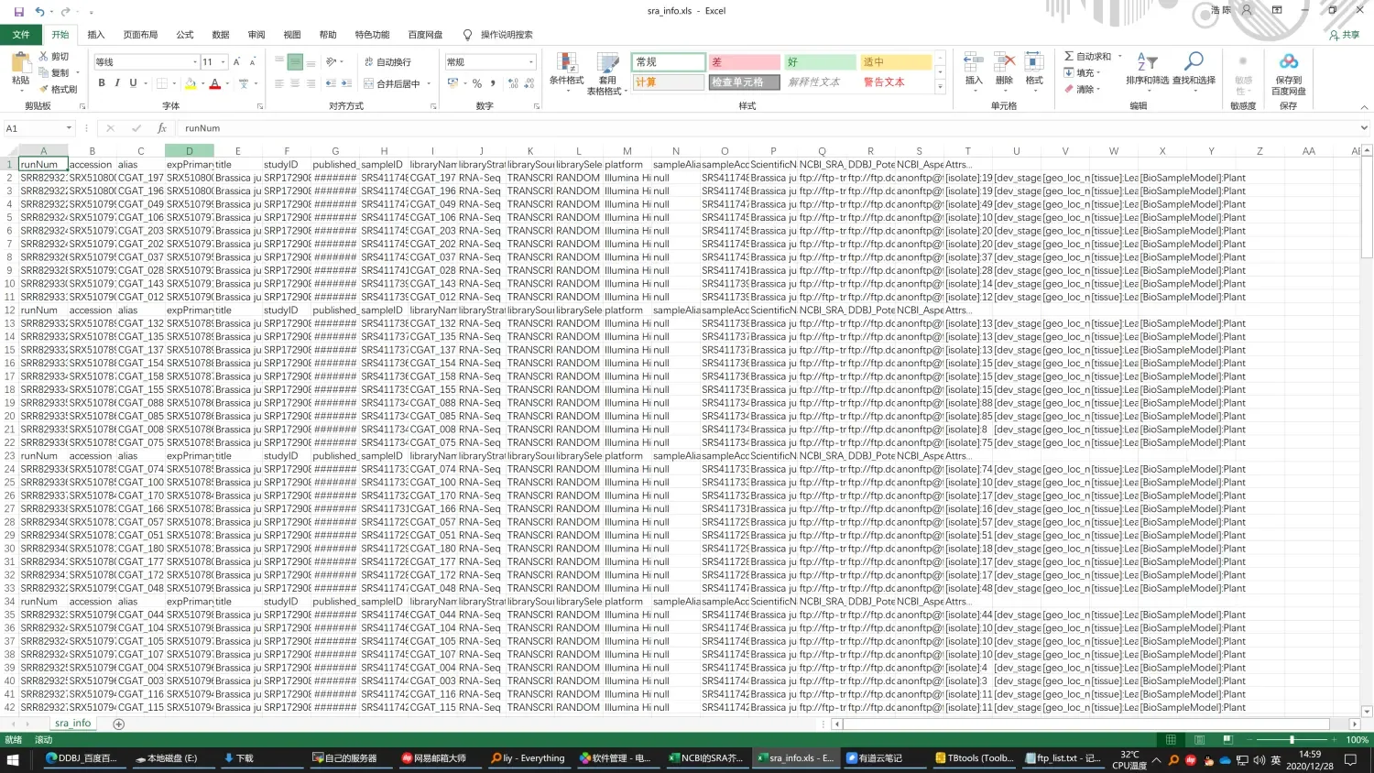This screenshot has width=1374, height=773.
Task: Click the 共享 (Share) button
Action: pyautogui.click(x=1344, y=35)
